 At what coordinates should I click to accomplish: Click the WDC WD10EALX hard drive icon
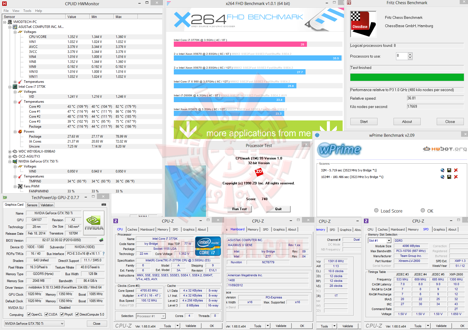tap(15, 151)
